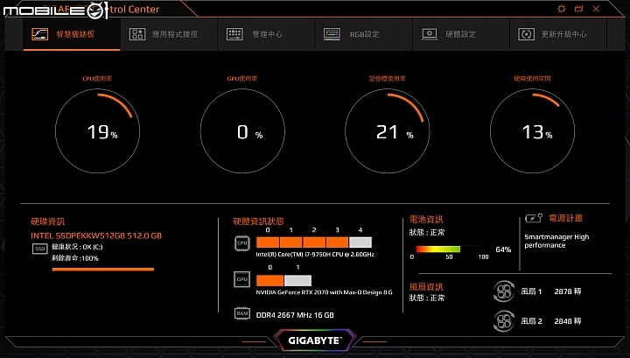630x358 pixels.
Task: Click the GIGABYTE logo badge
Action: pyautogui.click(x=315, y=340)
